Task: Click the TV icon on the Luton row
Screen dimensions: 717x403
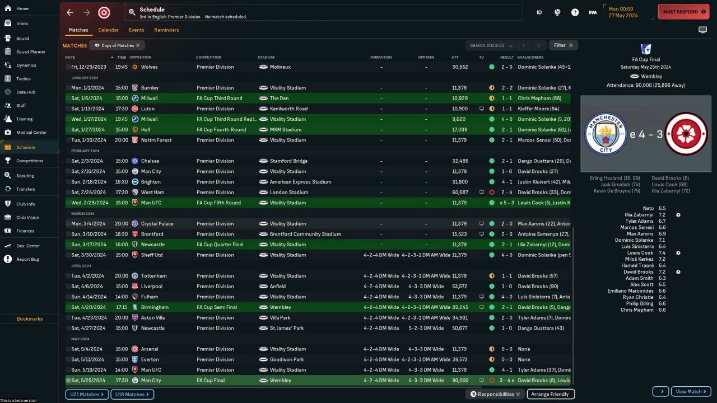Action: (482, 109)
